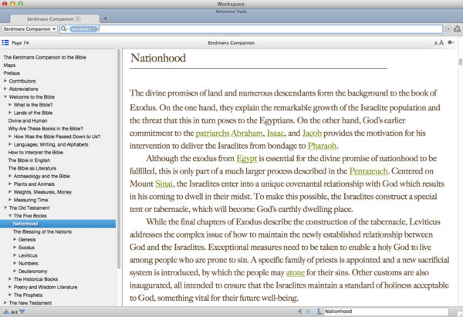Expand The New Testament section

coord(5,304)
